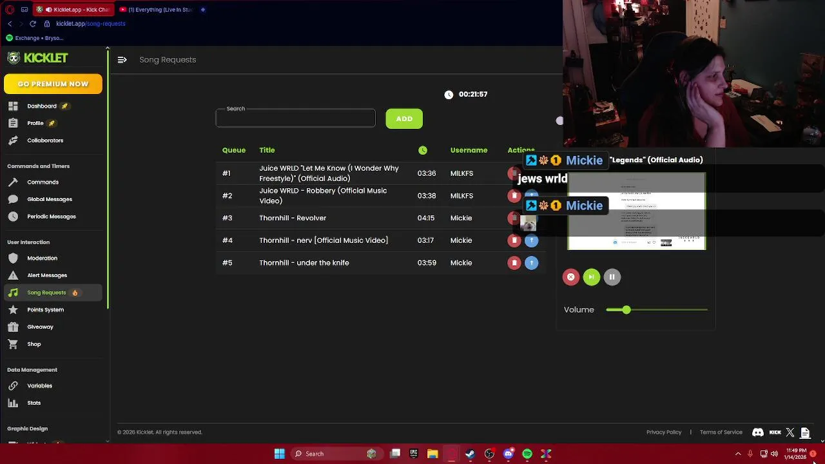
Task: Open Global Messages chat bubble
Action: pyautogui.click(x=49, y=199)
